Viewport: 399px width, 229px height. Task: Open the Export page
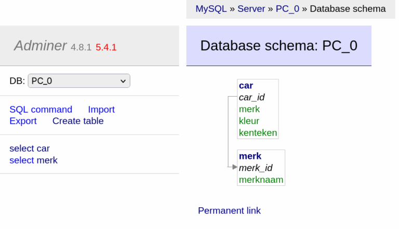[x=23, y=121]
